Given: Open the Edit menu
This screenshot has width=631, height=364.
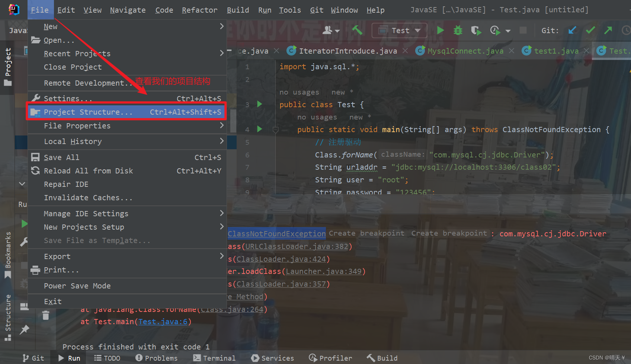Looking at the screenshot, I should point(66,10).
